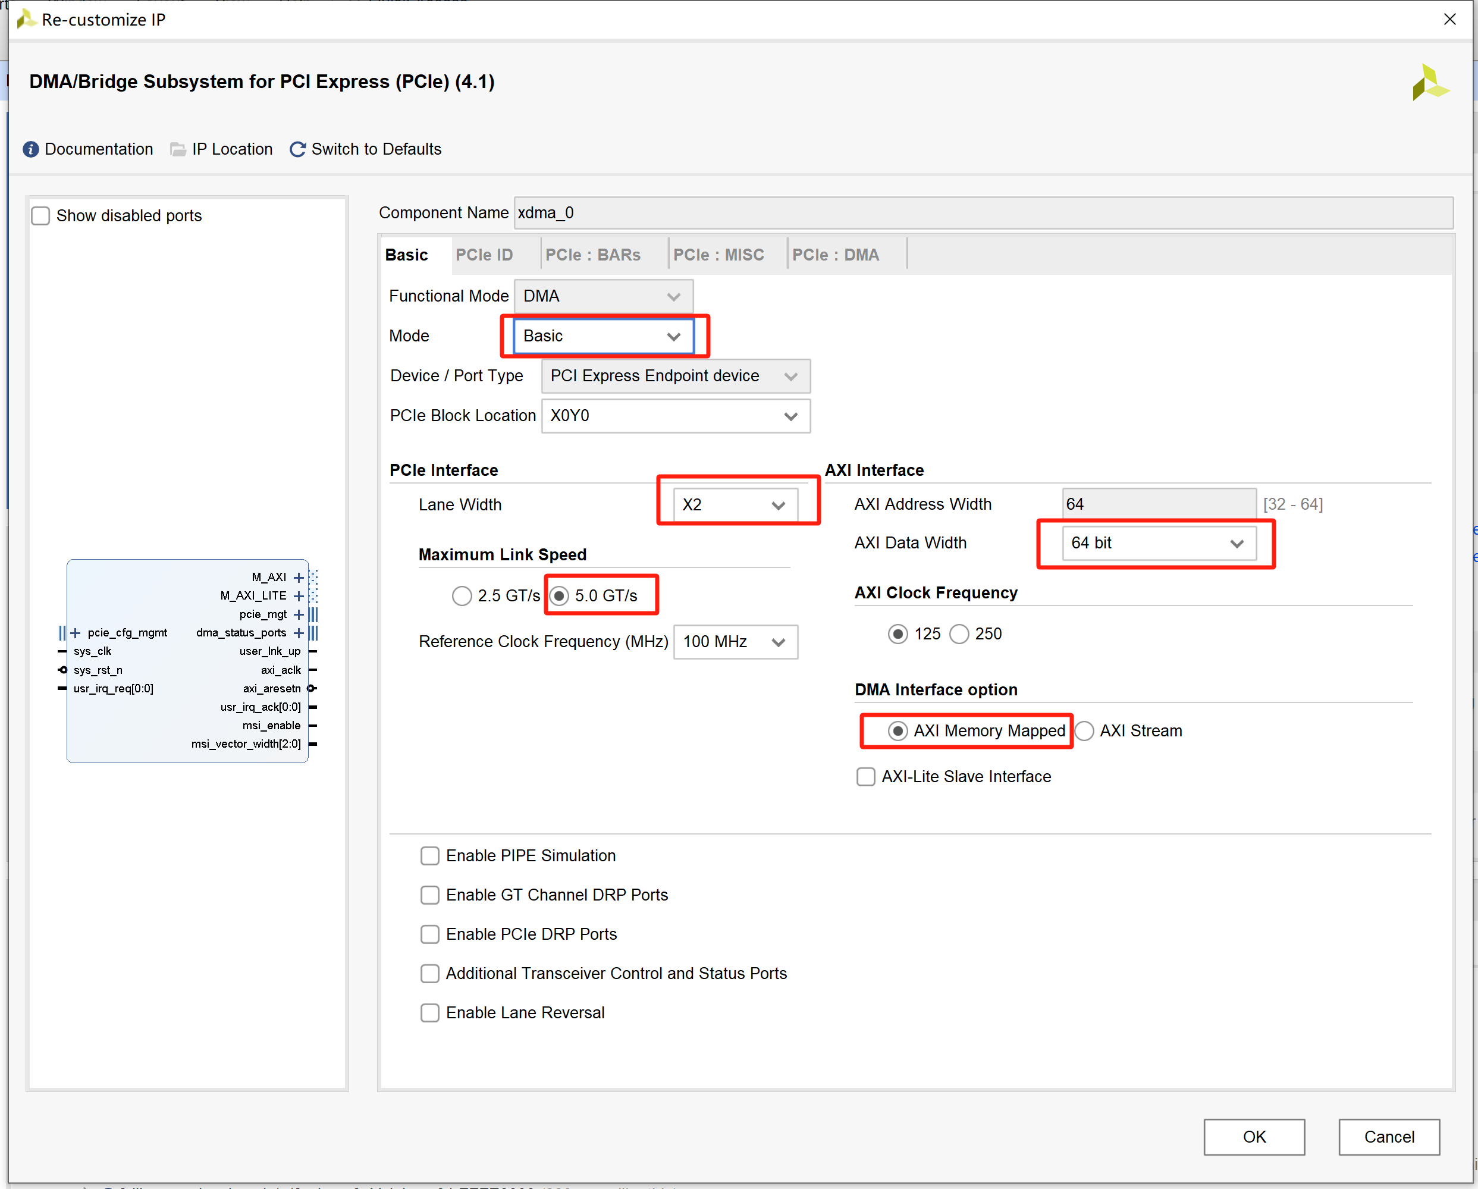This screenshot has width=1478, height=1189.
Task: Switch to the PCIe ID tab
Action: 484,255
